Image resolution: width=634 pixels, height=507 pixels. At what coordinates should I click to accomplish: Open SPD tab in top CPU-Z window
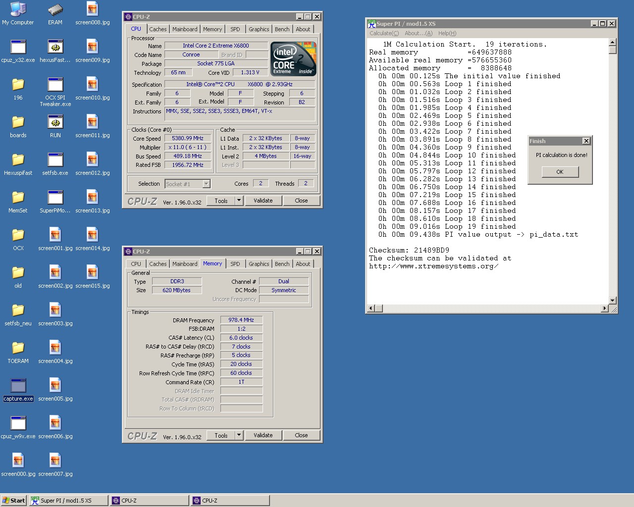pos(235,29)
